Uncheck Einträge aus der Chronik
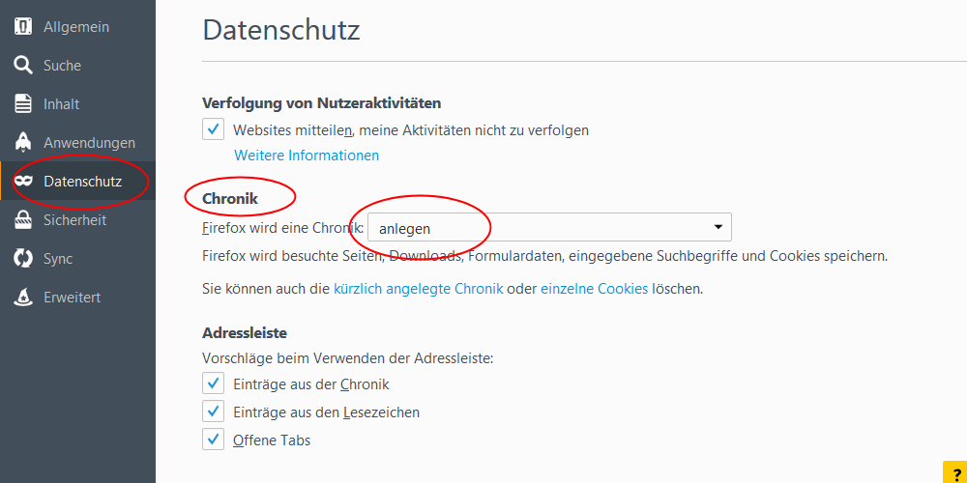This screenshot has width=967, height=483. (x=214, y=384)
